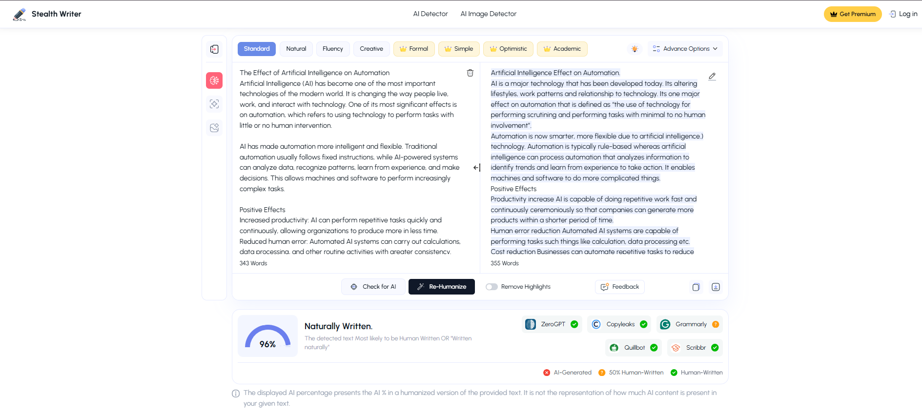Open the Feedback button
This screenshot has height=414, width=922.
620,287
